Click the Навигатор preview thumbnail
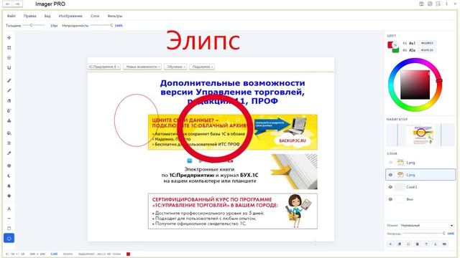The image size is (460, 258). point(420,135)
